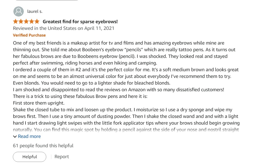253x167 pixels.
Task: Open the "Greatest find for sparse eyebrows!" title
Action: [x=80, y=22]
